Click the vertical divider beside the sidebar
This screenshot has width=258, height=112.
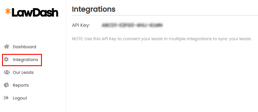point(66,56)
